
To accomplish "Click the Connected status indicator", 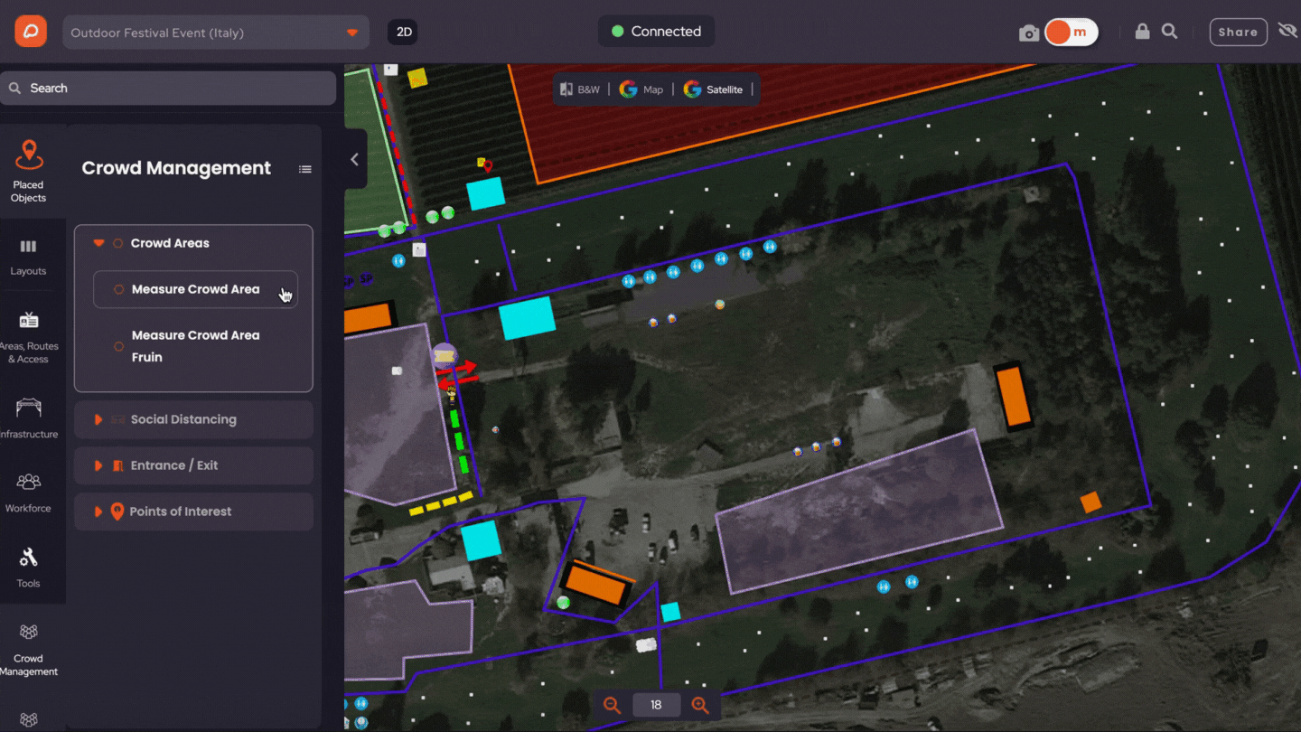I will coord(656,32).
